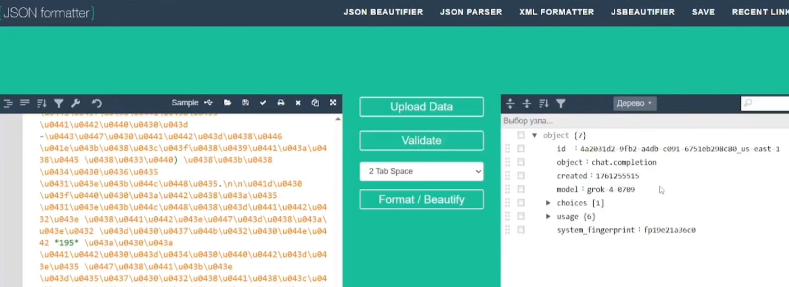Print the JSON using the printer icon
Image resolution: width=789 pixels, height=287 pixels.
281,103
